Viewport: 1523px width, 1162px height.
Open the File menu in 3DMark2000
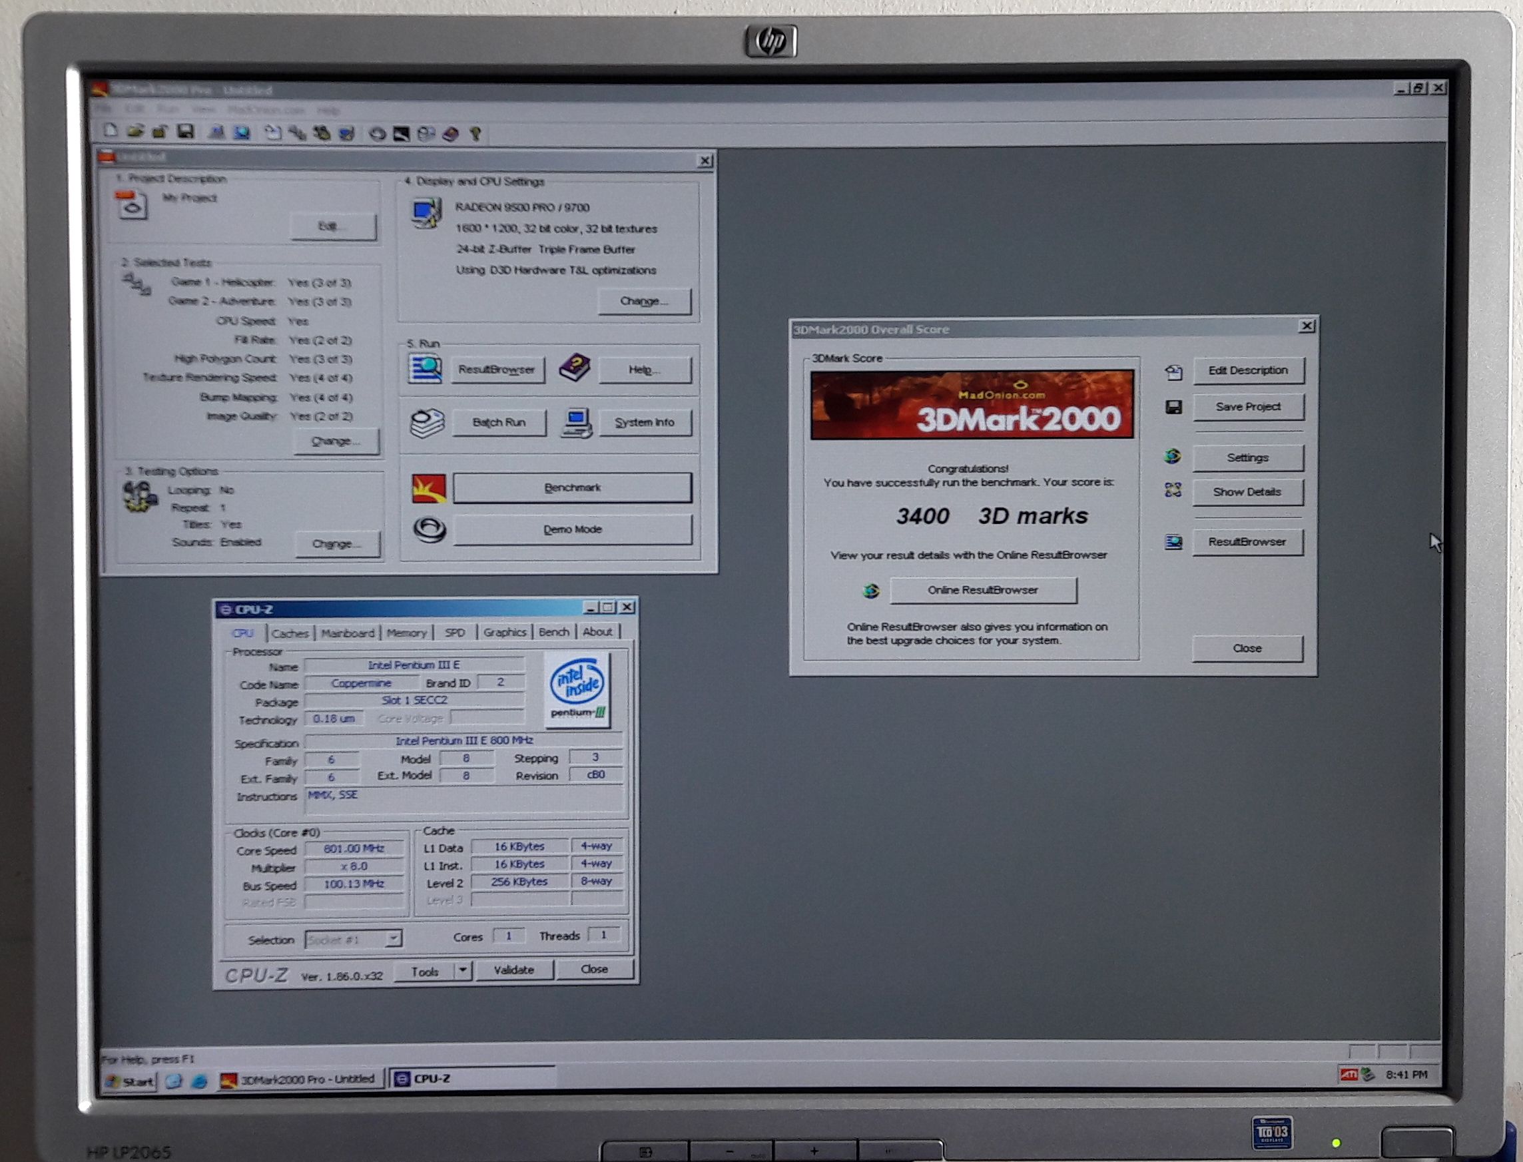[x=103, y=109]
